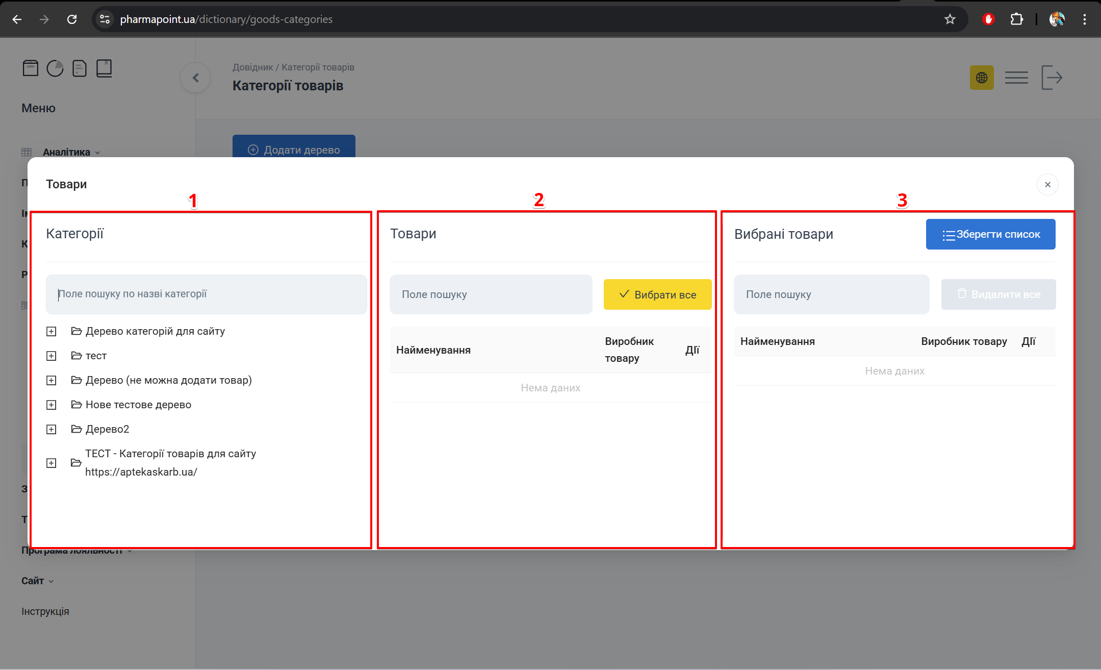Click the 'Зберегти список' button

[990, 234]
